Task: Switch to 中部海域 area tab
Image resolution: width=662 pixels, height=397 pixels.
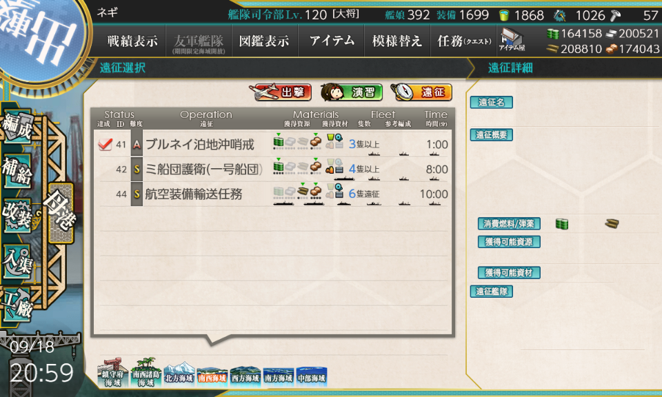Action: 312,376
